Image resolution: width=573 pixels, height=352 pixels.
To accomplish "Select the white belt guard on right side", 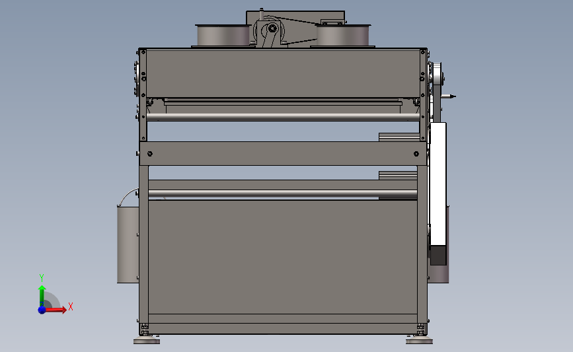I will [x=438, y=184].
